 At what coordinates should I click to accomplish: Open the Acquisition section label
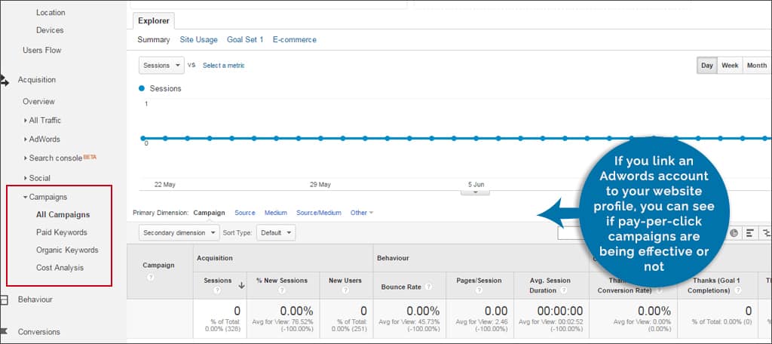(37, 80)
